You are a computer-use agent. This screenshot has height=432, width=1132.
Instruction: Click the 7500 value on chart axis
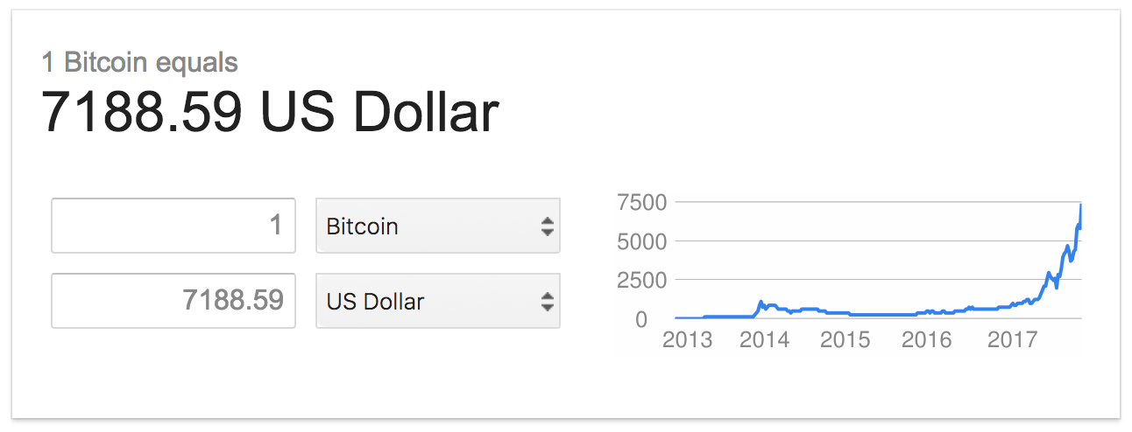[x=642, y=202]
